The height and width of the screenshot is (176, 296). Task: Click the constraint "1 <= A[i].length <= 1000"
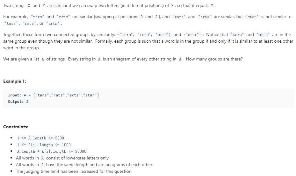coord(44,145)
